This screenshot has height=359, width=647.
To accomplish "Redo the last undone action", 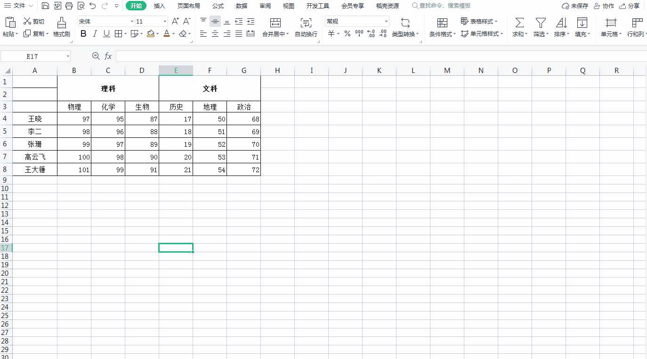I will pos(105,6).
